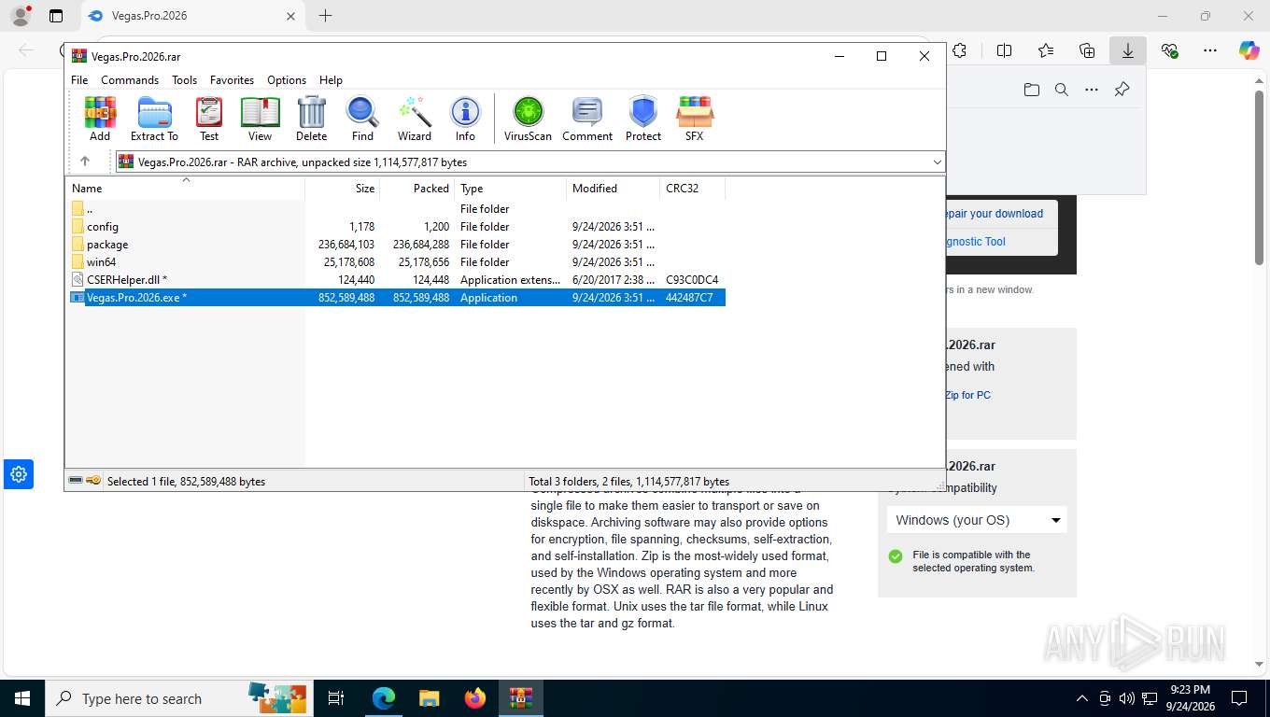Sort files by the Packed column
Screen dimensions: 1270x717
click(x=417, y=188)
